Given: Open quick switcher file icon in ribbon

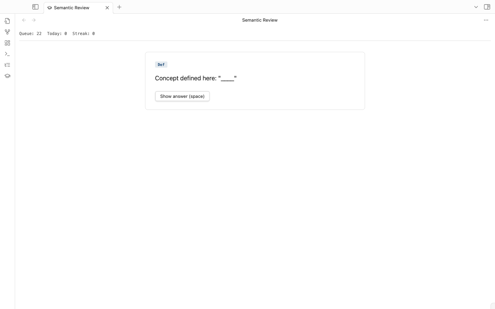Looking at the screenshot, I should tap(7, 21).
